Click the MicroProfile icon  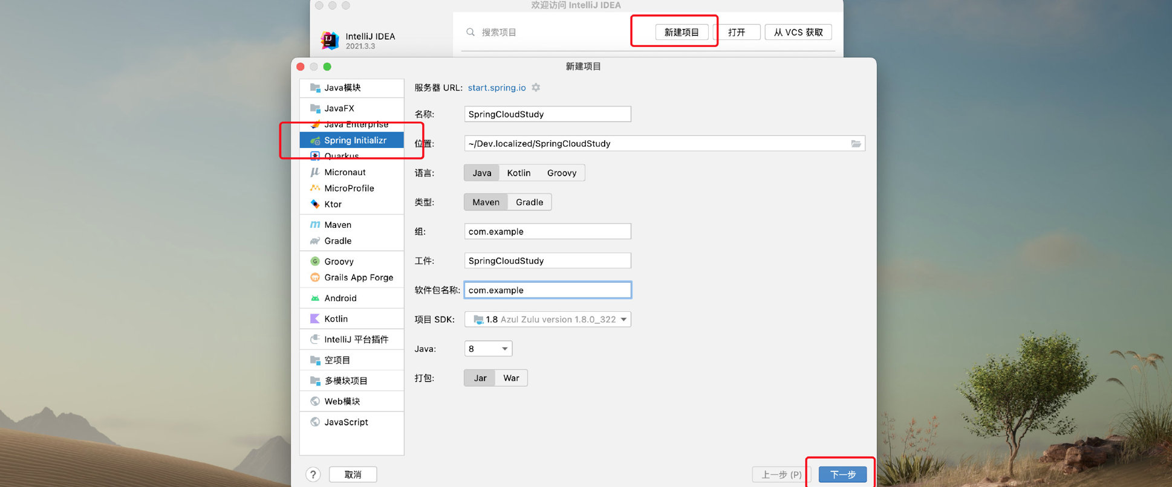(x=315, y=188)
